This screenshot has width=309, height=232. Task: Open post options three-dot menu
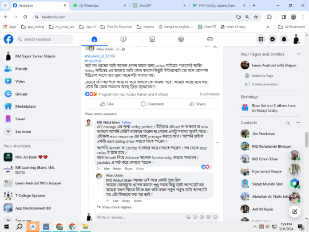207,46
